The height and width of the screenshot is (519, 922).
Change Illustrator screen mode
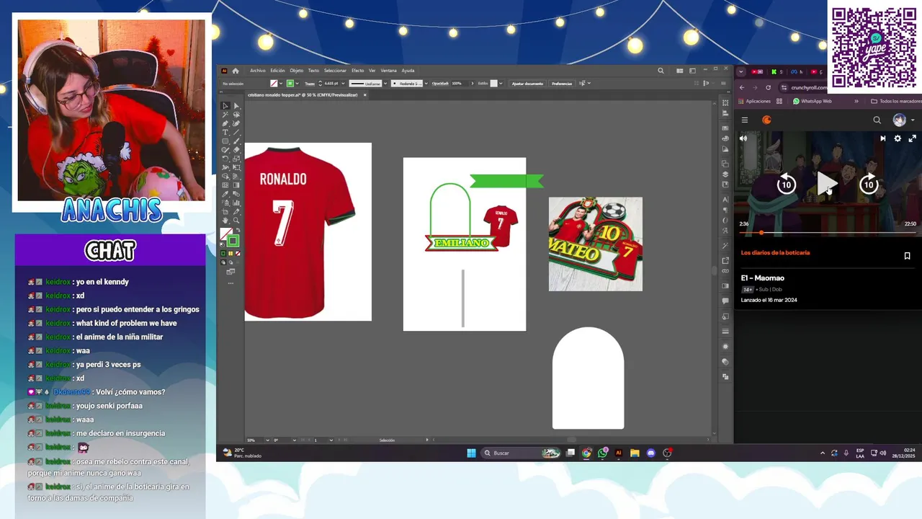230,272
